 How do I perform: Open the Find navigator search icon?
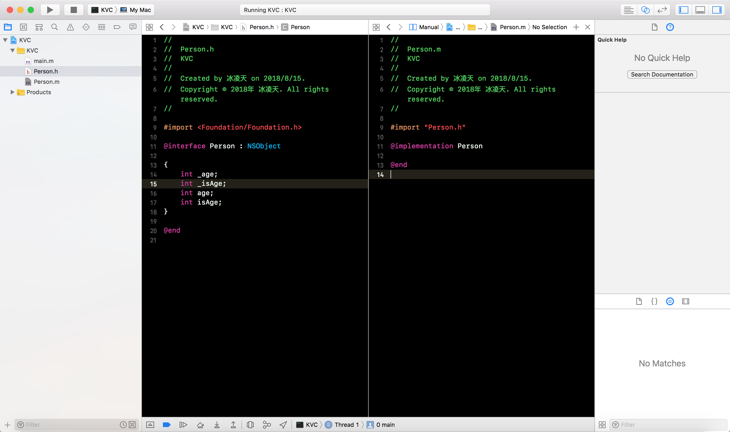click(54, 27)
